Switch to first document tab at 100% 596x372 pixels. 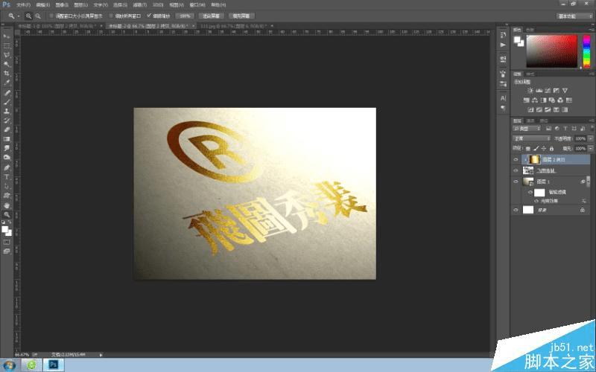(x=57, y=26)
